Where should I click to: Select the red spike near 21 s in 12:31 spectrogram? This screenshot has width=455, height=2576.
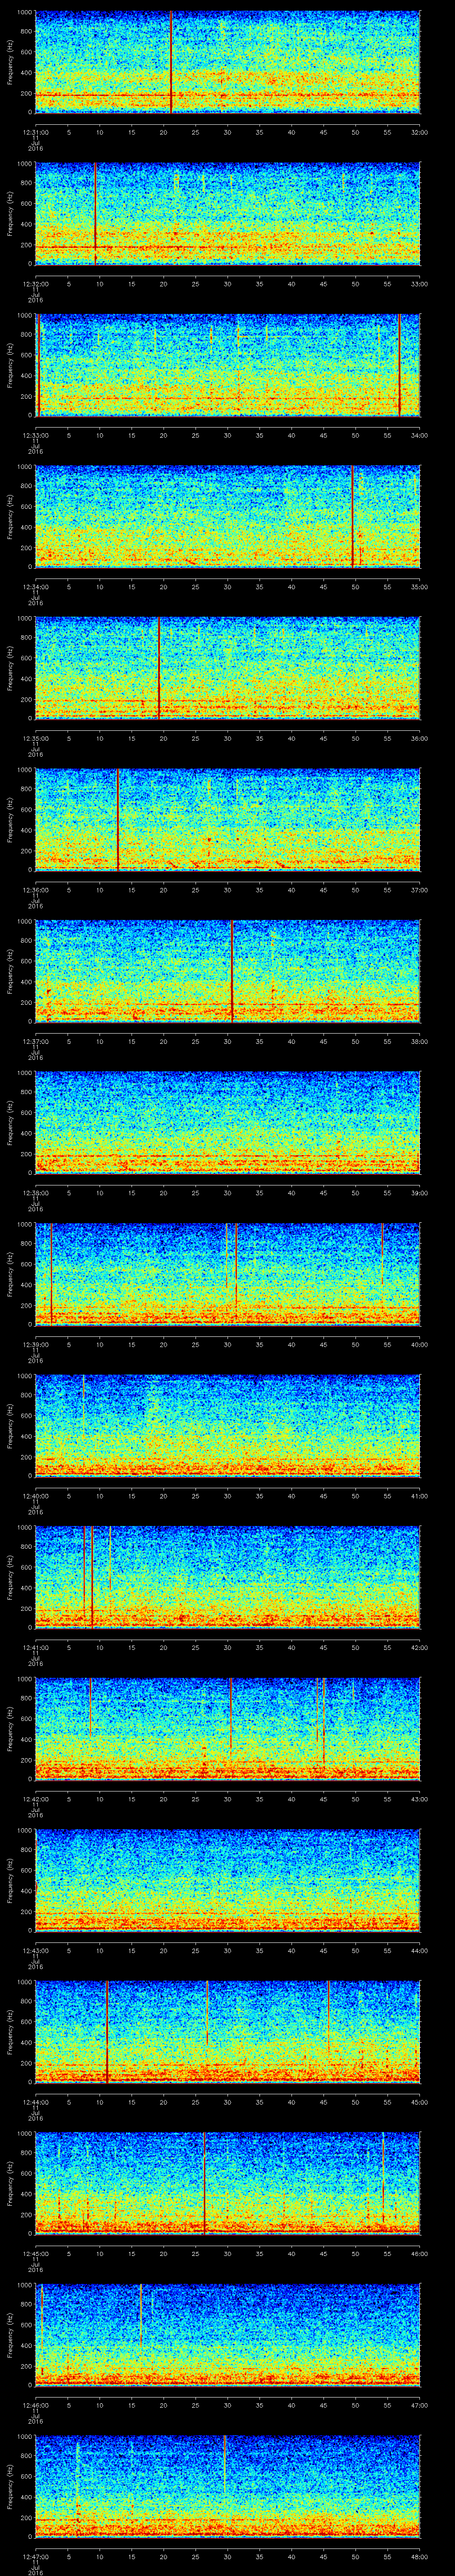point(171,62)
